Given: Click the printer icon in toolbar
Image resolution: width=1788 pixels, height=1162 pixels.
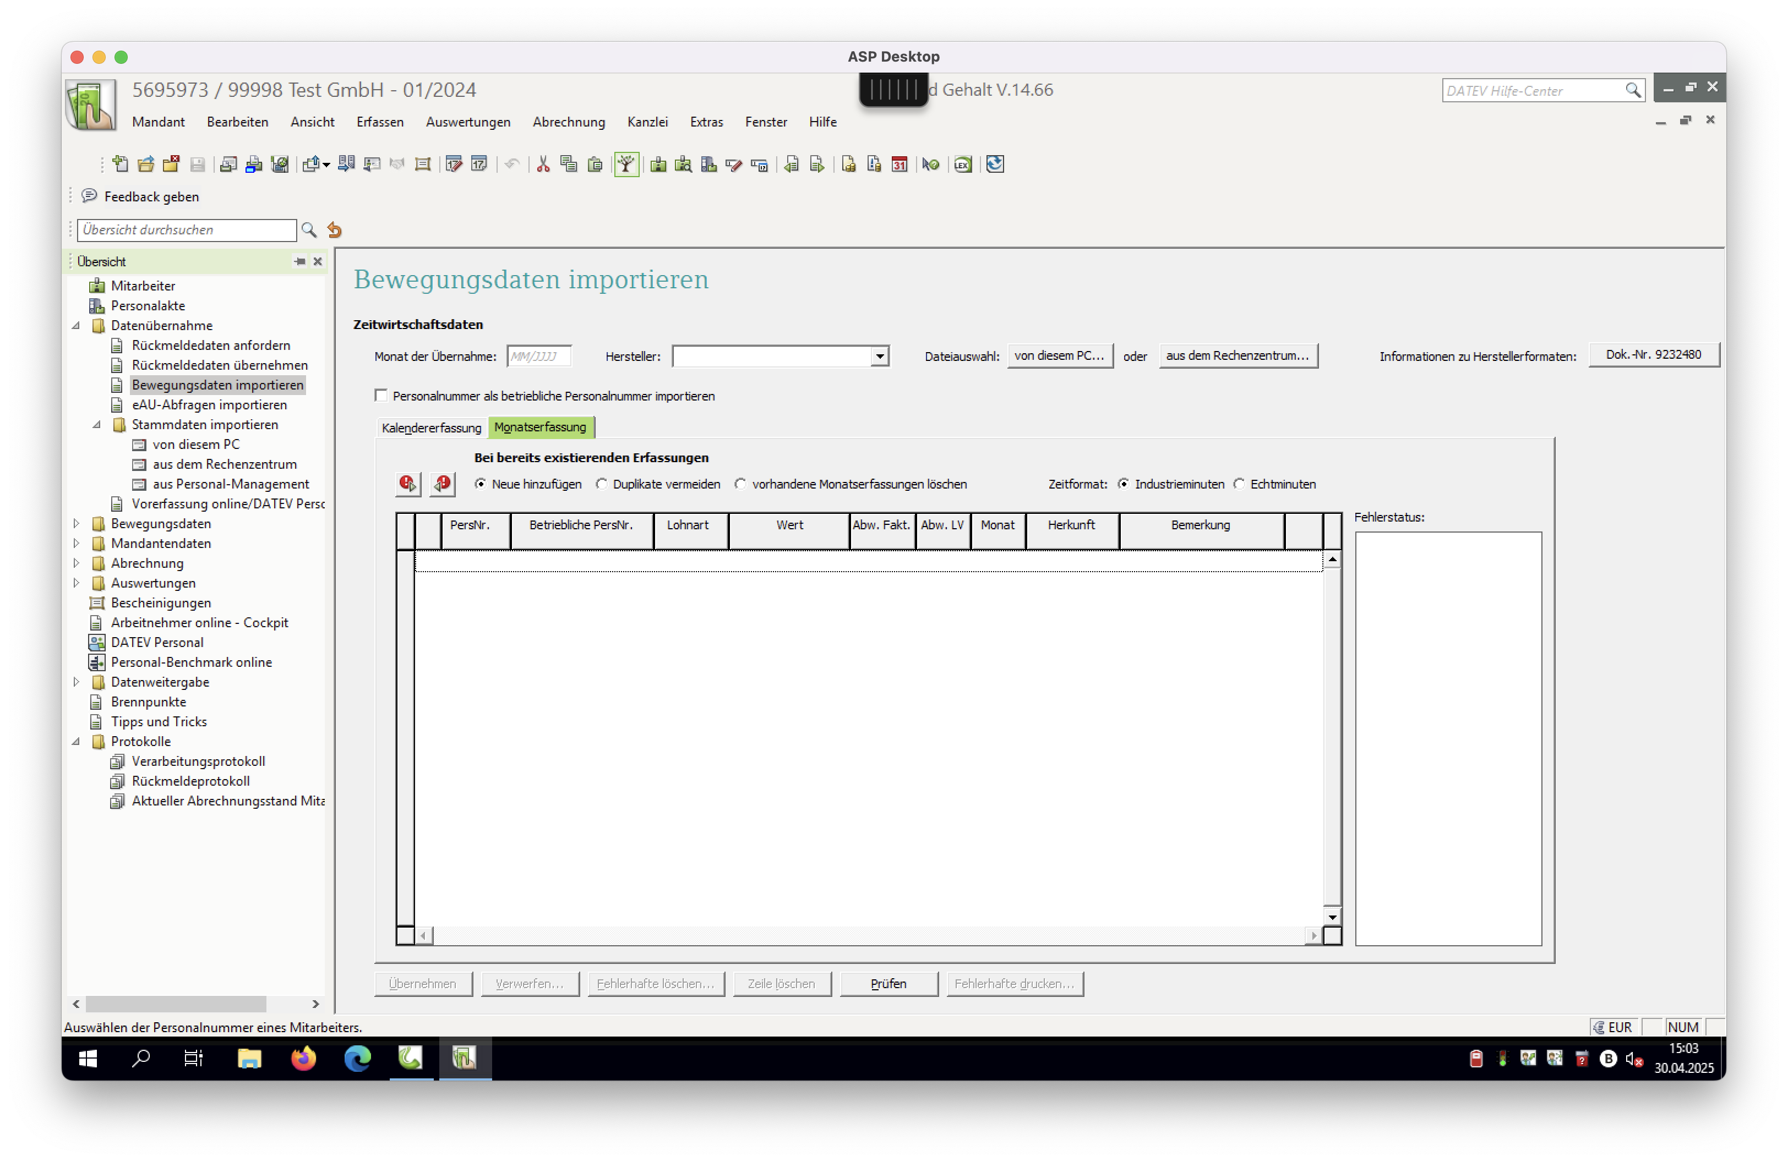Looking at the screenshot, I should [254, 165].
